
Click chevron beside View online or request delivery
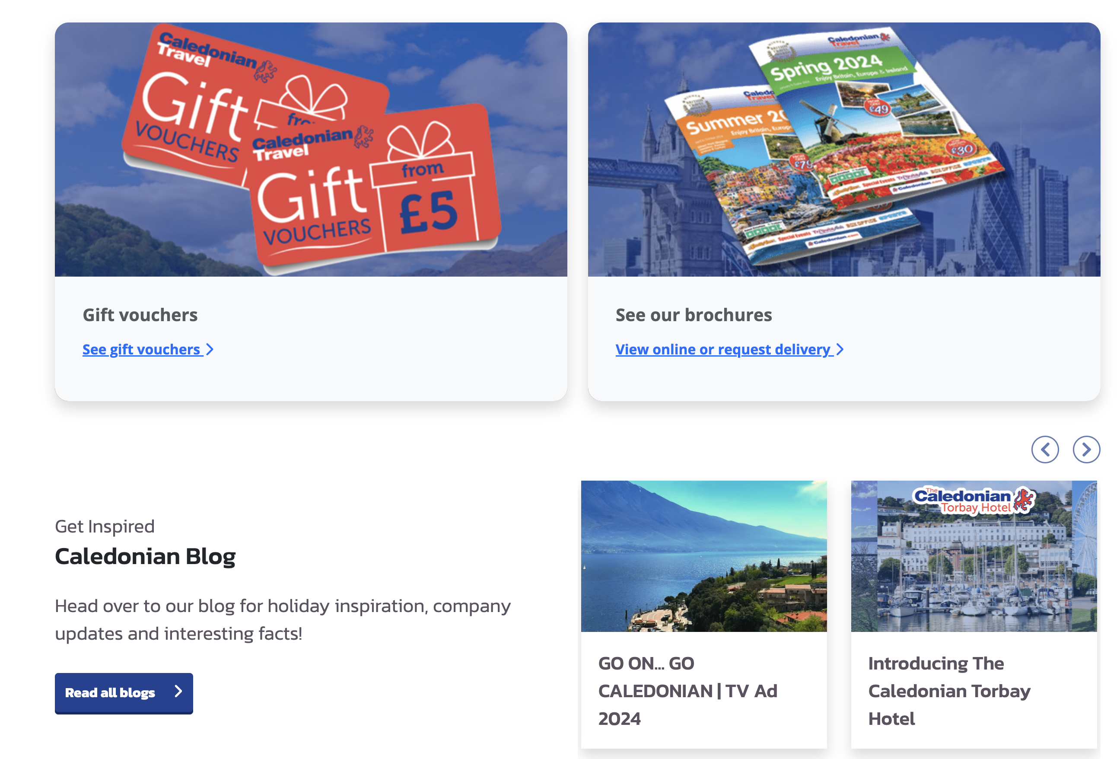pyautogui.click(x=840, y=349)
